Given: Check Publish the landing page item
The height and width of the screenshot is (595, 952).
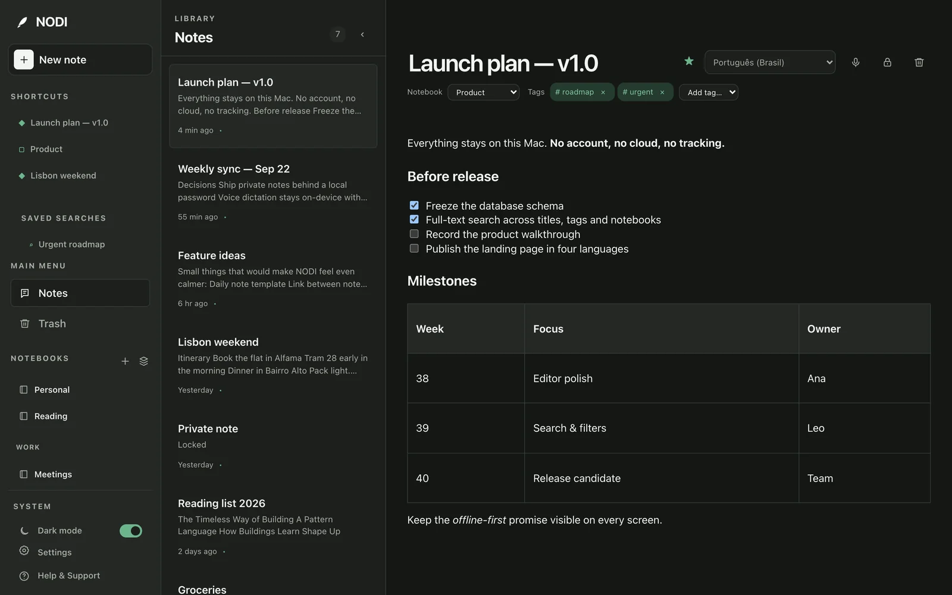Looking at the screenshot, I should pos(414,248).
